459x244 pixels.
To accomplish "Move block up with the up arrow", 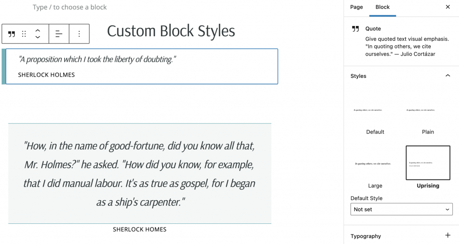I will click(x=38, y=30).
